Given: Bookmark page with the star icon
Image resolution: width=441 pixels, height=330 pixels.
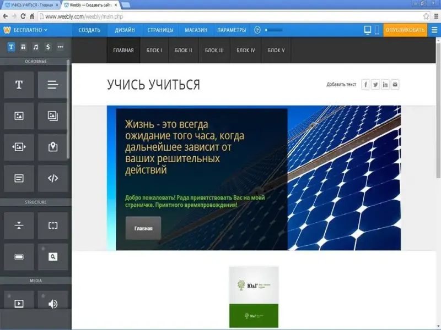Looking at the screenshot, I should [x=426, y=16].
